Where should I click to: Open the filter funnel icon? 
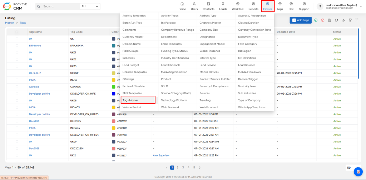tap(350, 20)
